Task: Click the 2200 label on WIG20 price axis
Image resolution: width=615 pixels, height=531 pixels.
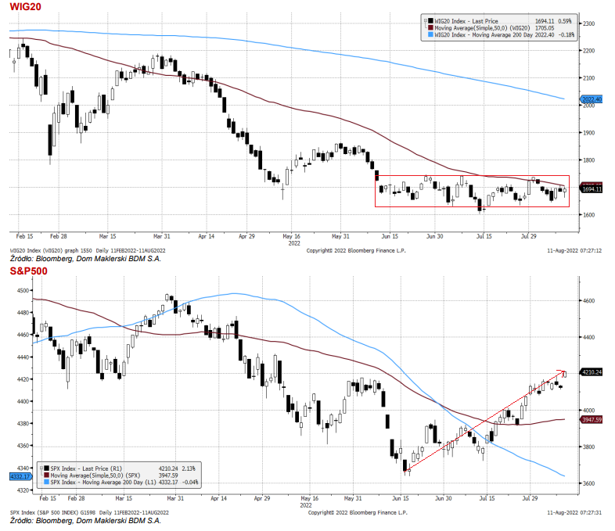Action: (588, 51)
